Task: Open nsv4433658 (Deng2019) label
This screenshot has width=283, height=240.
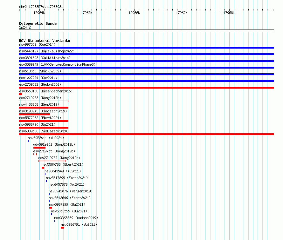Action: [x=39, y=104]
